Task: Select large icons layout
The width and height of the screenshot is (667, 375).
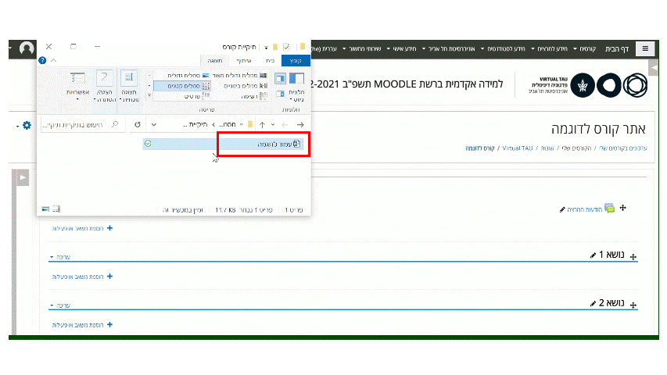Action: tap(188, 76)
